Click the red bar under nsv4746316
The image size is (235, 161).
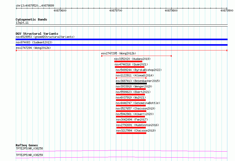point(130,67)
